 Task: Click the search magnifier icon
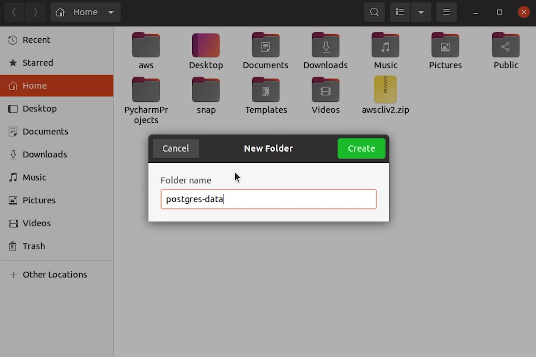374,12
